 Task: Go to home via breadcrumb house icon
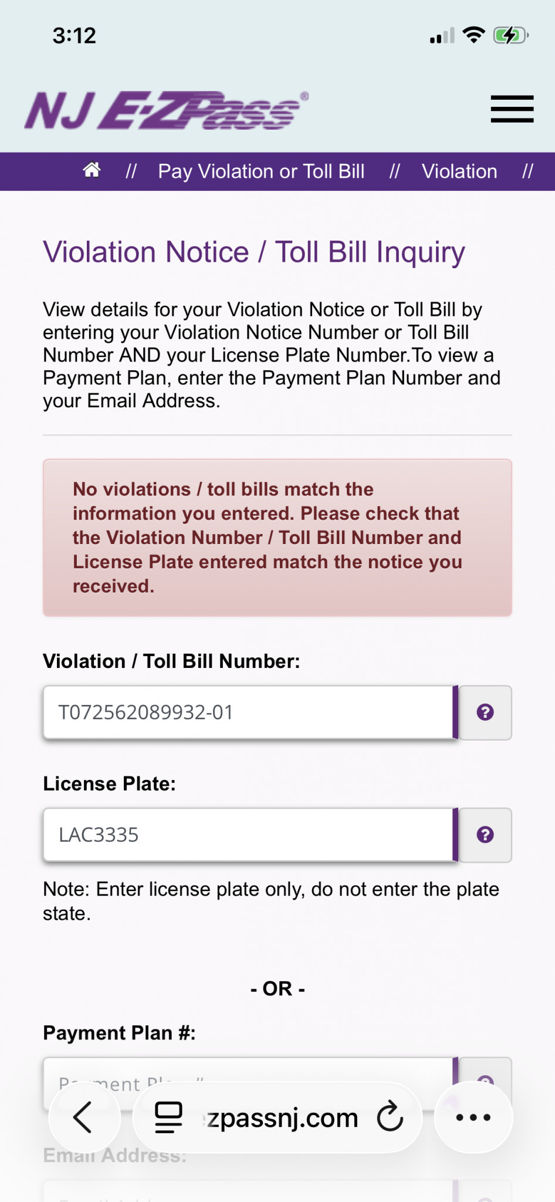[x=92, y=171]
